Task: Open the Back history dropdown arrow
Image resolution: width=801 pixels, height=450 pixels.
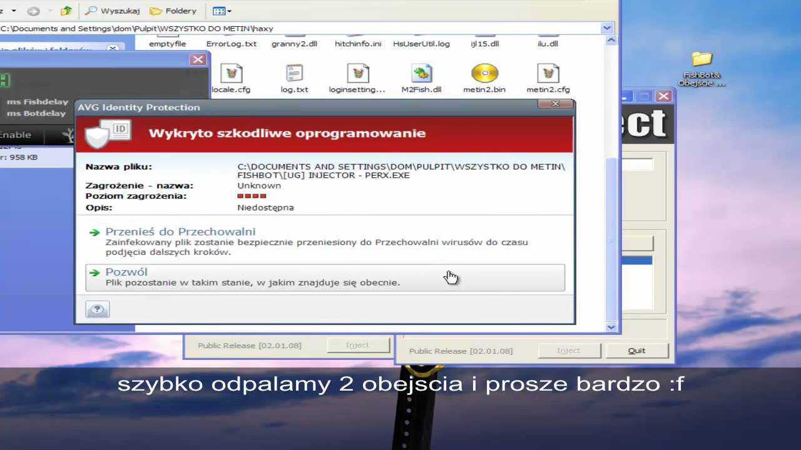Action: (x=14, y=11)
